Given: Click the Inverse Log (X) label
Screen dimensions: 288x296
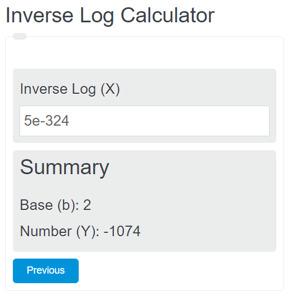Looking at the screenshot, I should (x=70, y=89).
